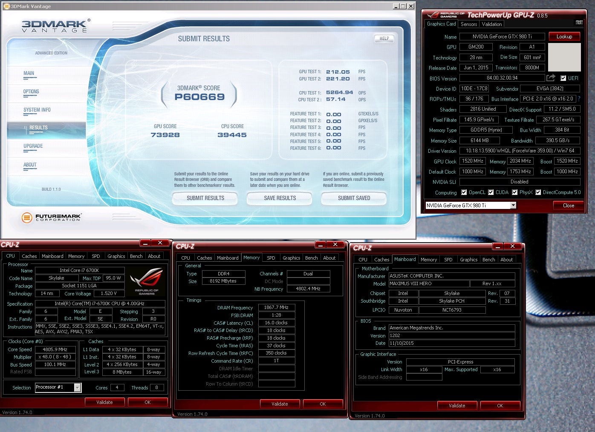
Task: Toggle the UEFI checkbox
Action: [563, 78]
